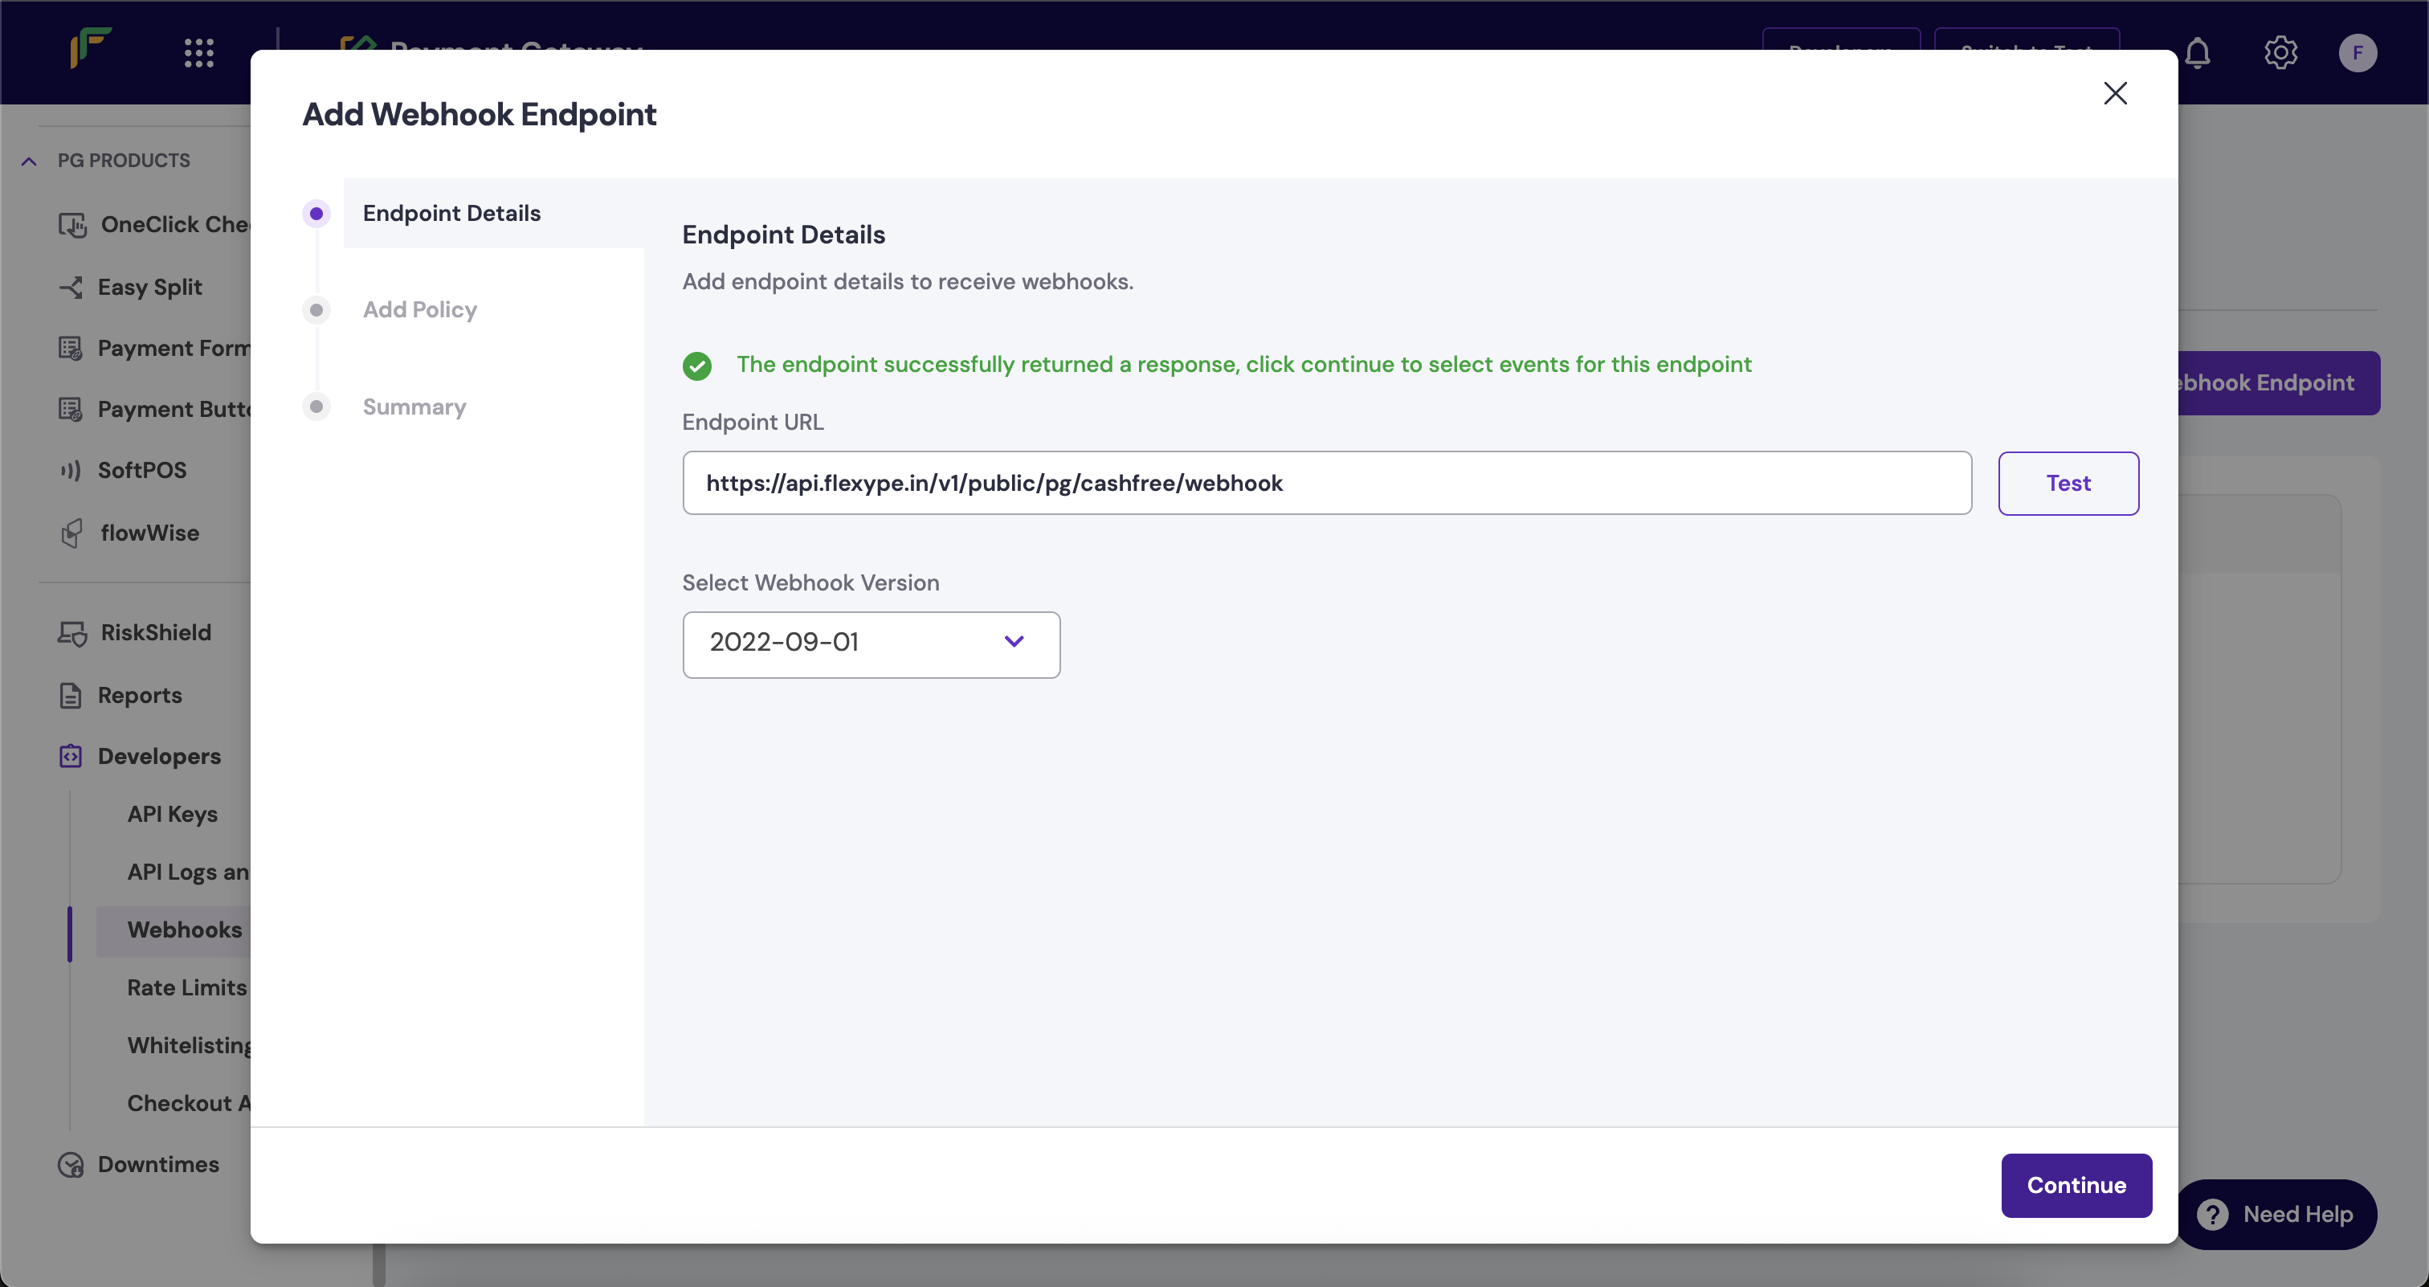
Task: Select the Add Policy step indicator
Action: point(316,310)
